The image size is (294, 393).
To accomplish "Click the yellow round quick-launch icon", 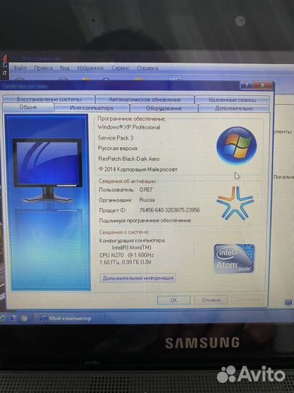I will click(x=24, y=318).
